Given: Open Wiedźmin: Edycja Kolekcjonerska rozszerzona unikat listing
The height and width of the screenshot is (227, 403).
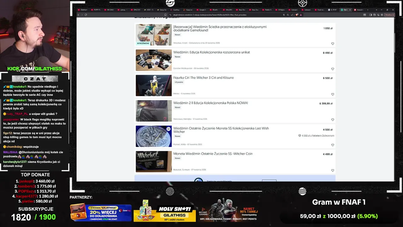Looking at the screenshot, I should (212, 52).
